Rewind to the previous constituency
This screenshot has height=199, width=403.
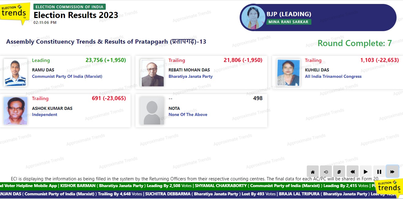[352, 172]
